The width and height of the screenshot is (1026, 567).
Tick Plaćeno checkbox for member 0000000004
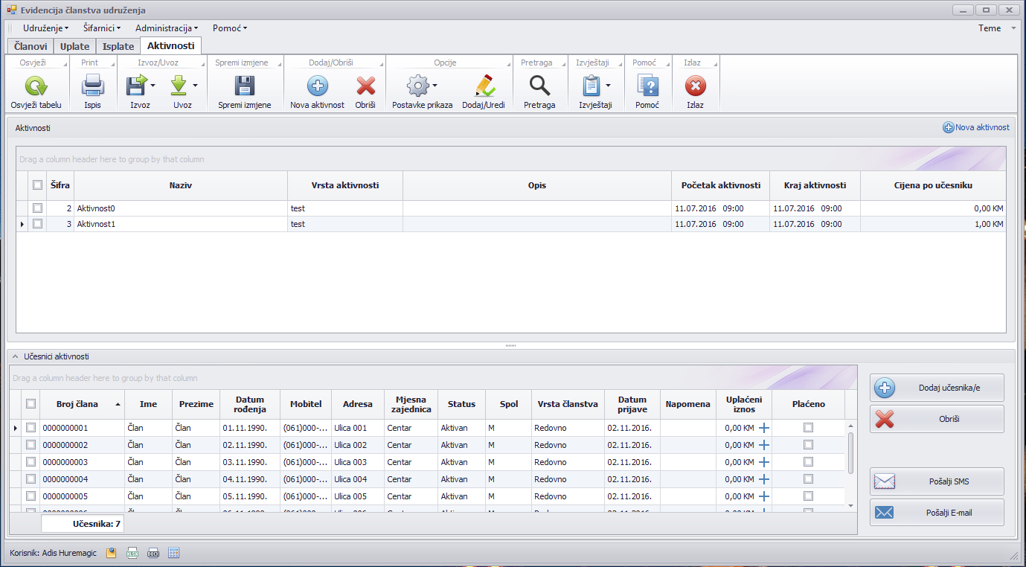[808, 479]
